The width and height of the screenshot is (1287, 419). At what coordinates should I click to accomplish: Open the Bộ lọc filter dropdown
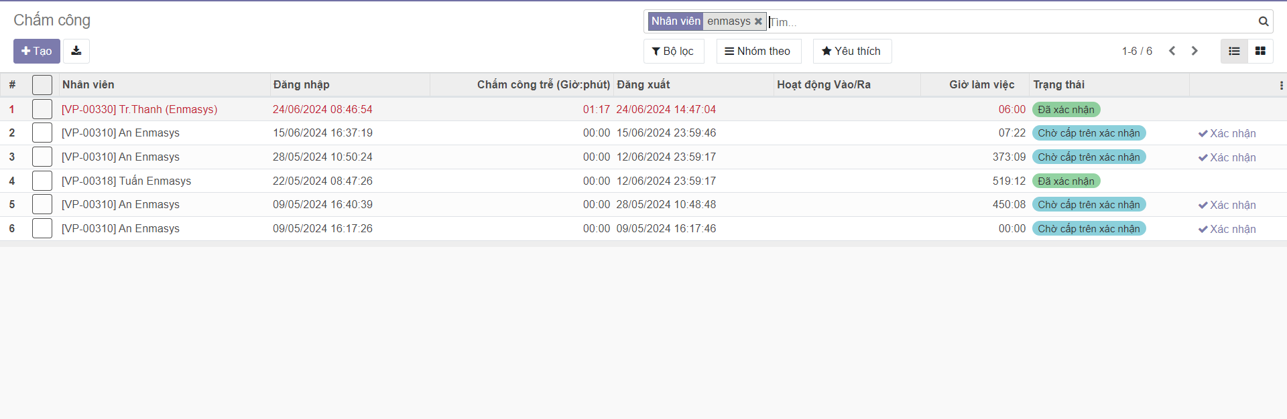click(x=673, y=51)
